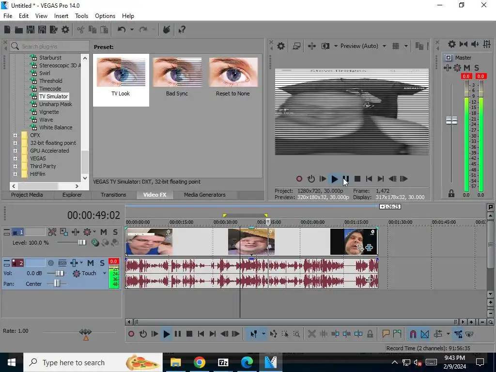Select the Vignette plug-in in list
The width and height of the screenshot is (496, 372).
click(49, 112)
